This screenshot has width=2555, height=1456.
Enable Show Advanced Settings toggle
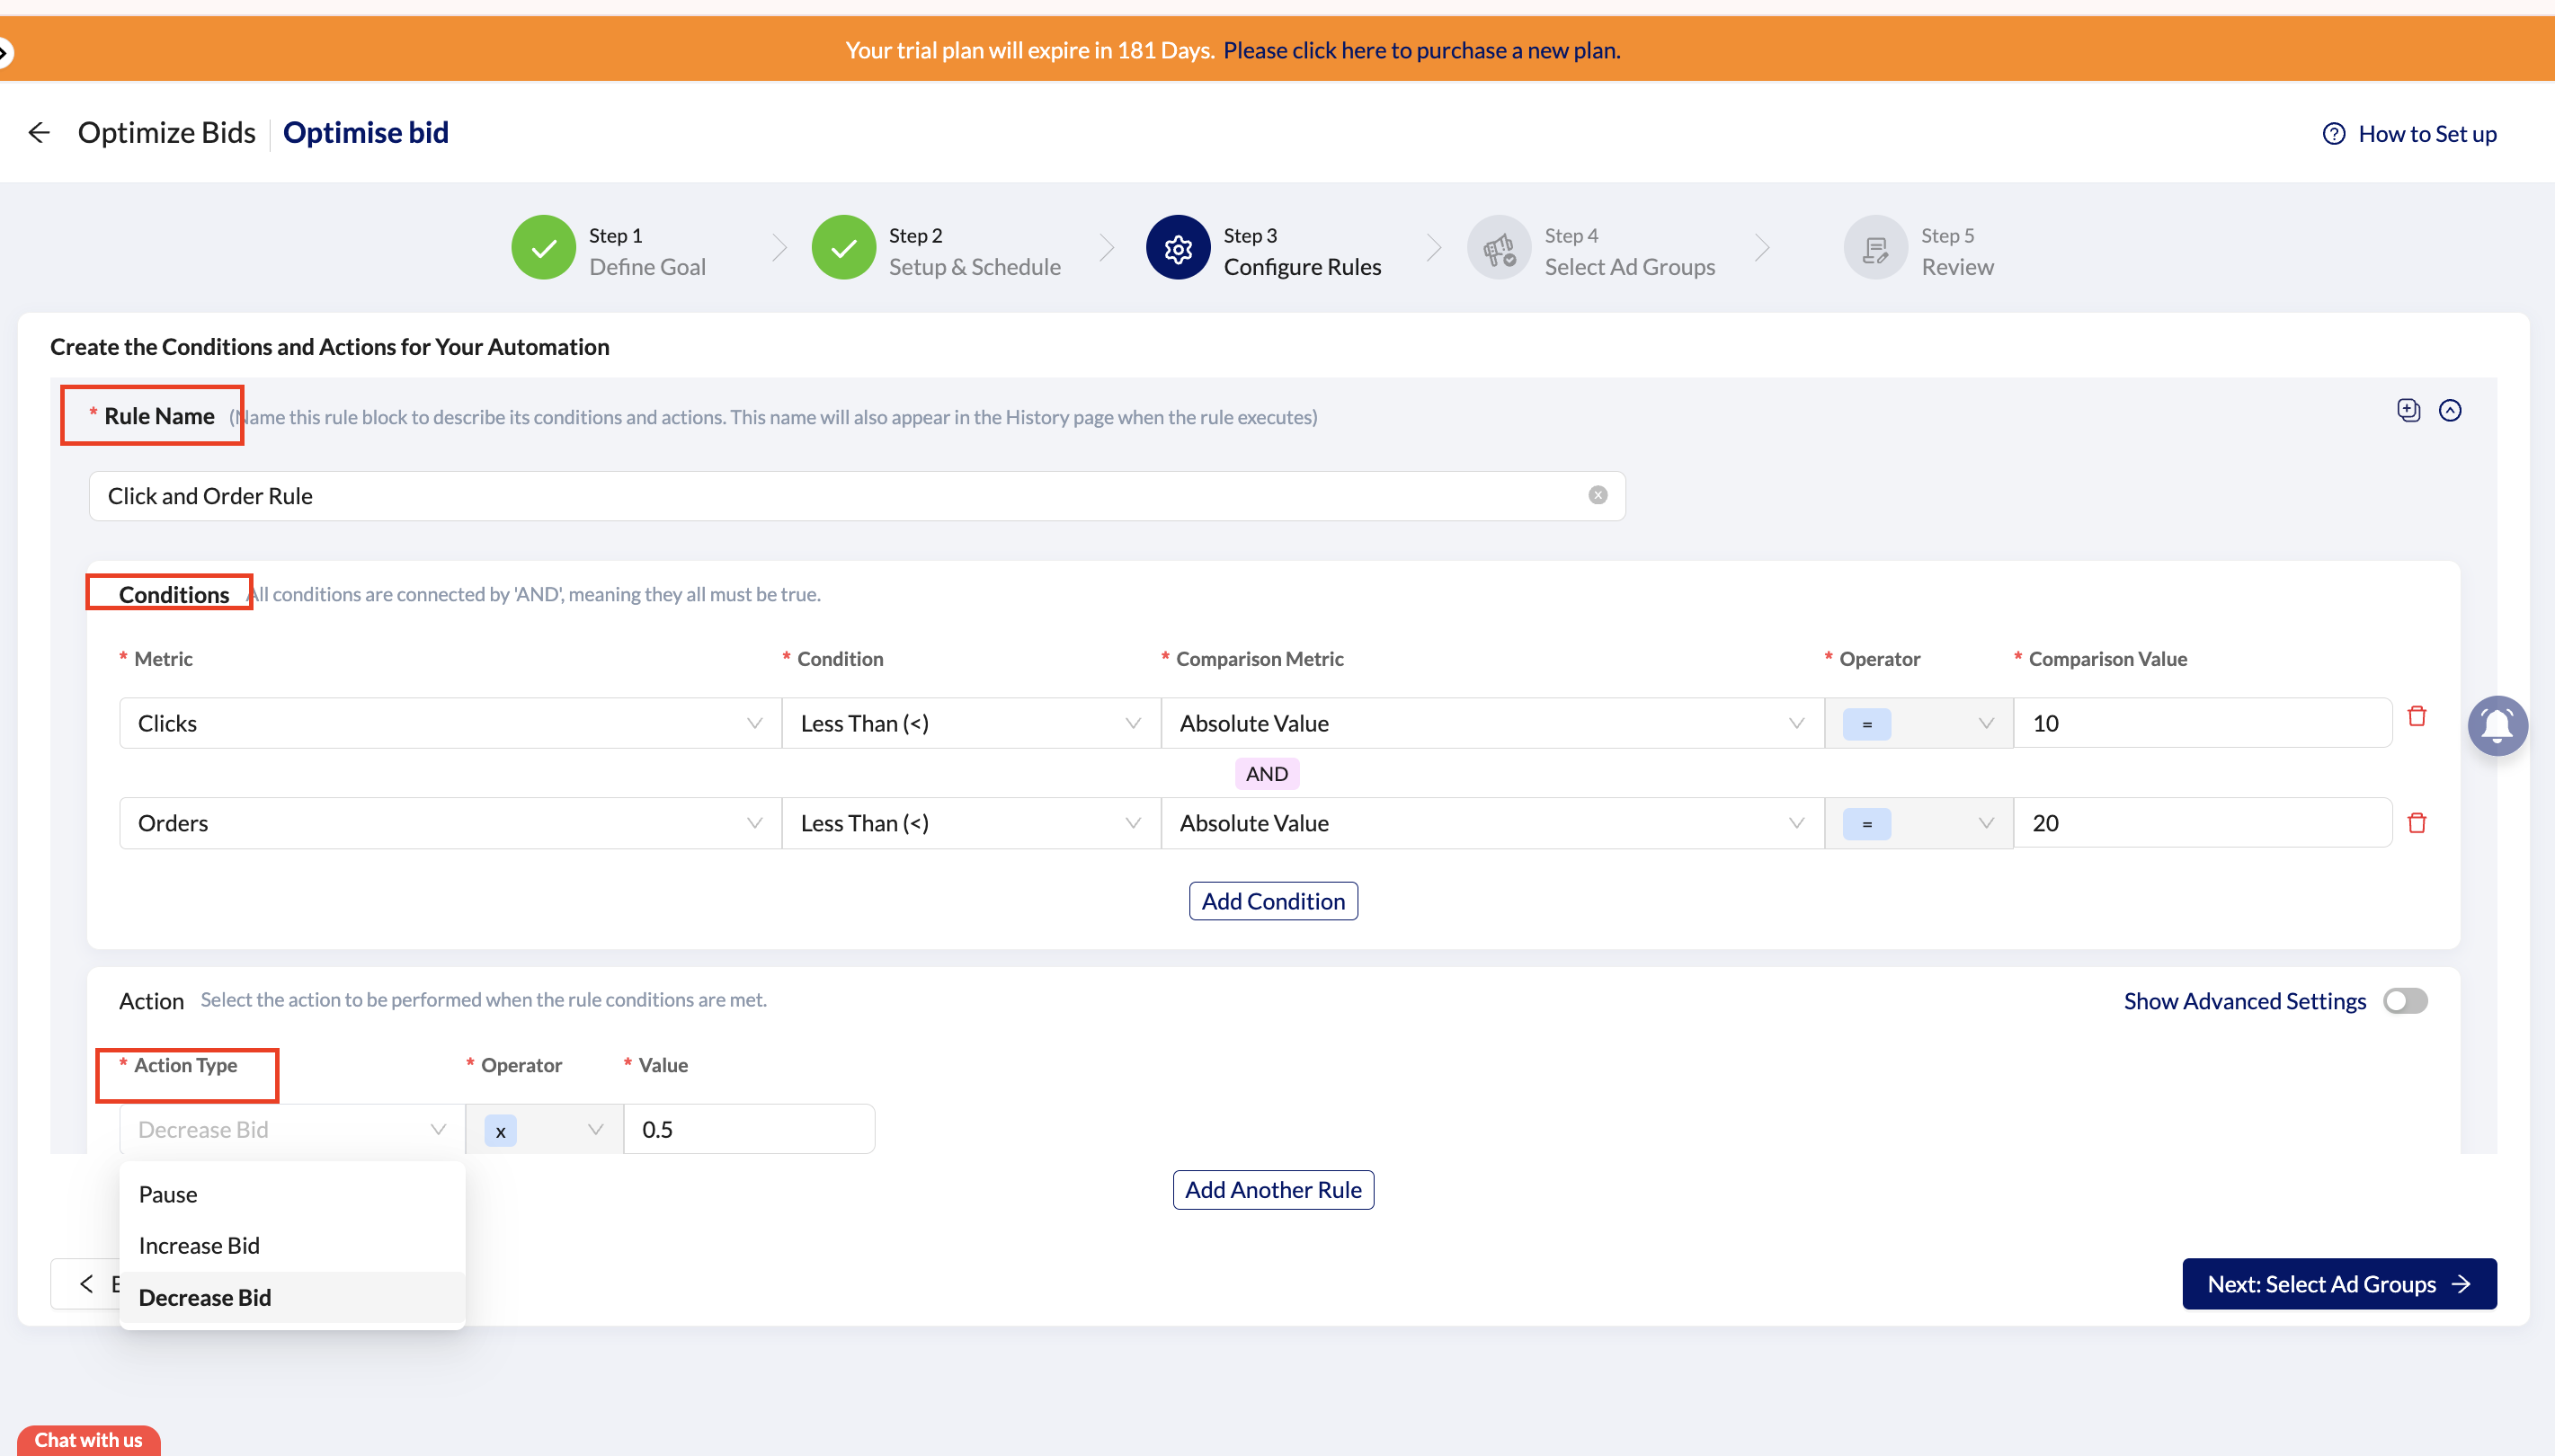point(2404,1001)
